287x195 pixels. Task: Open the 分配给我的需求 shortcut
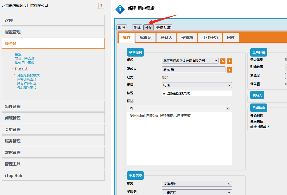click(x=28, y=75)
